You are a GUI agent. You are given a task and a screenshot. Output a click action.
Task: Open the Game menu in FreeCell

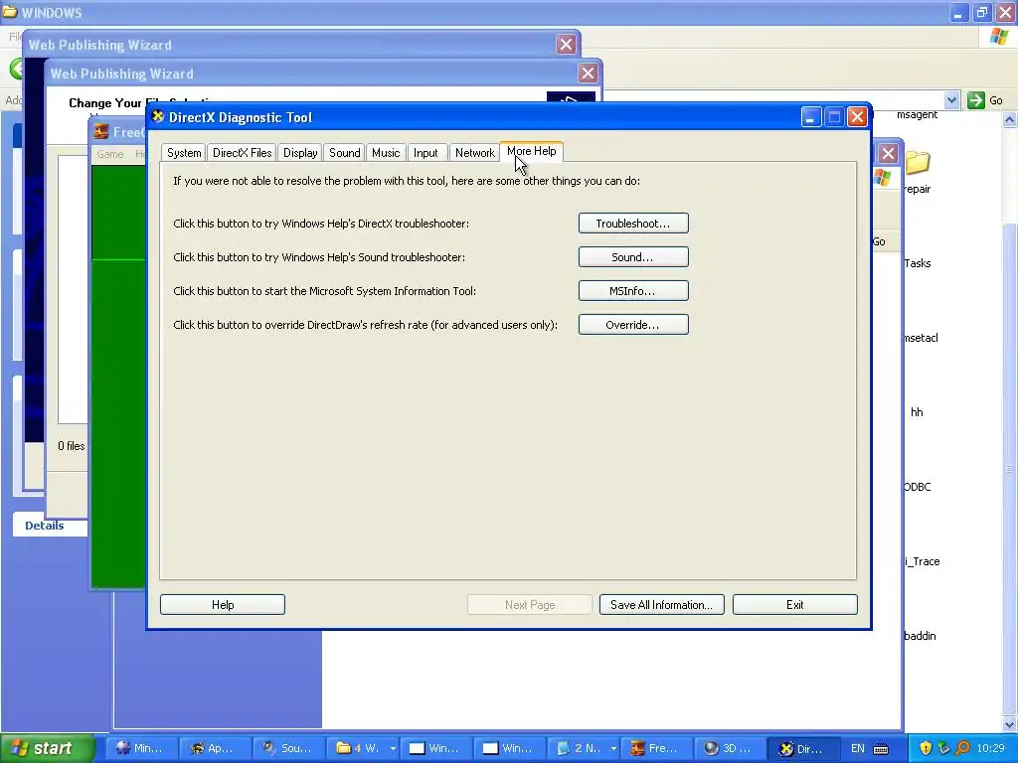point(109,154)
